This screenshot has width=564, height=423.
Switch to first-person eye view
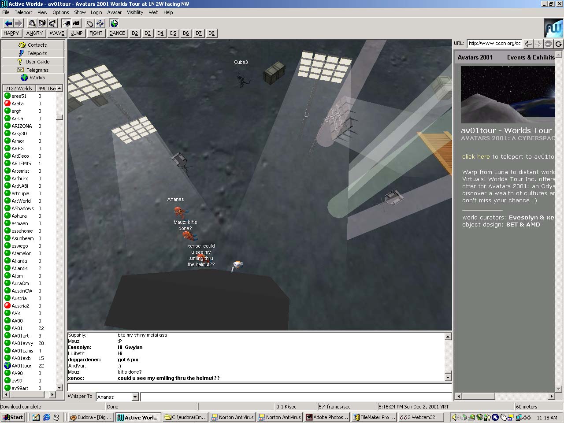pyautogui.click(x=66, y=23)
